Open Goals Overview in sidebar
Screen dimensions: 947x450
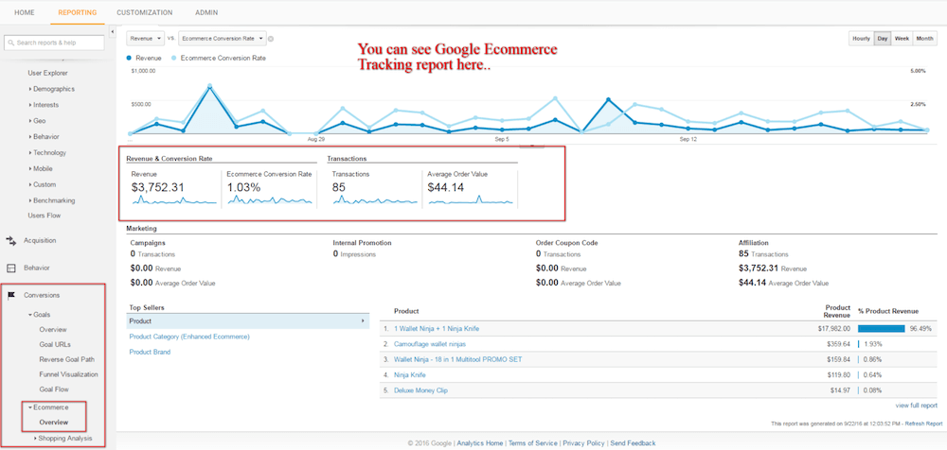[53, 329]
